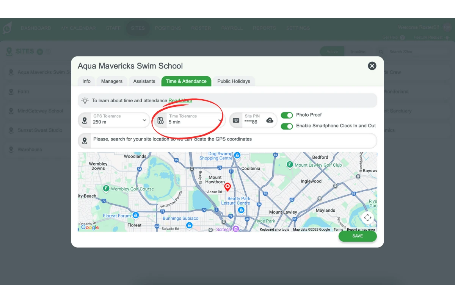Switch sites list filter to Active

click(x=332, y=52)
